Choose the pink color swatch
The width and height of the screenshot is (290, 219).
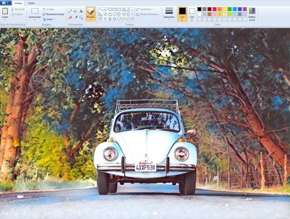point(215,14)
